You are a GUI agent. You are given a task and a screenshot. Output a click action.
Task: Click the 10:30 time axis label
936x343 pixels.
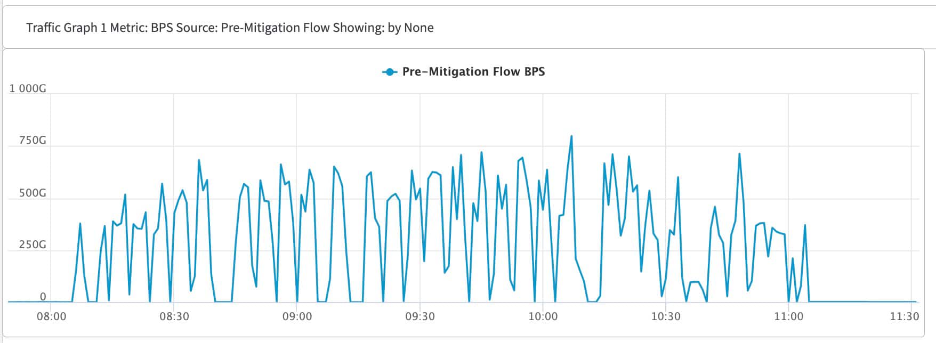tap(666, 316)
